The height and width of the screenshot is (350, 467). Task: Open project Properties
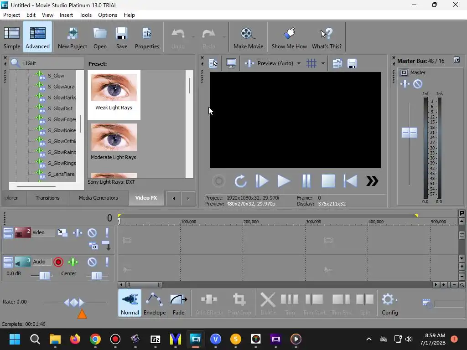point(147,37)
